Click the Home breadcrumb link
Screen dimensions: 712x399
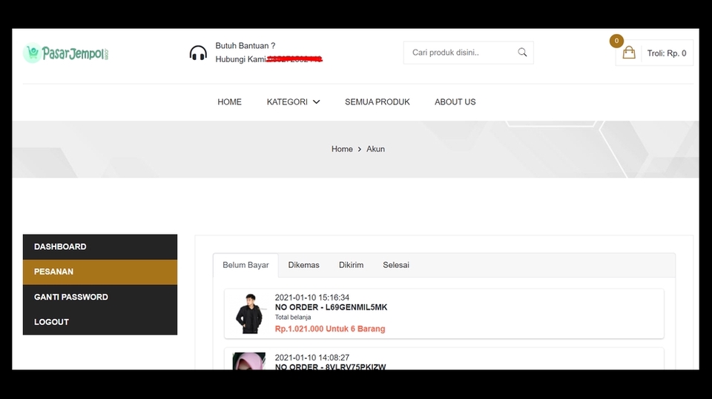coord(342,150)
